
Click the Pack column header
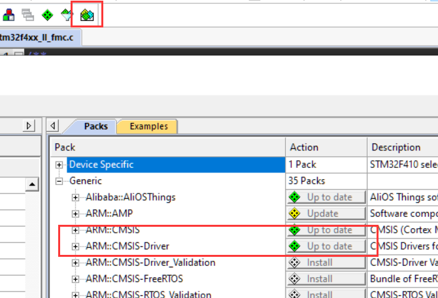pos(167,147)
